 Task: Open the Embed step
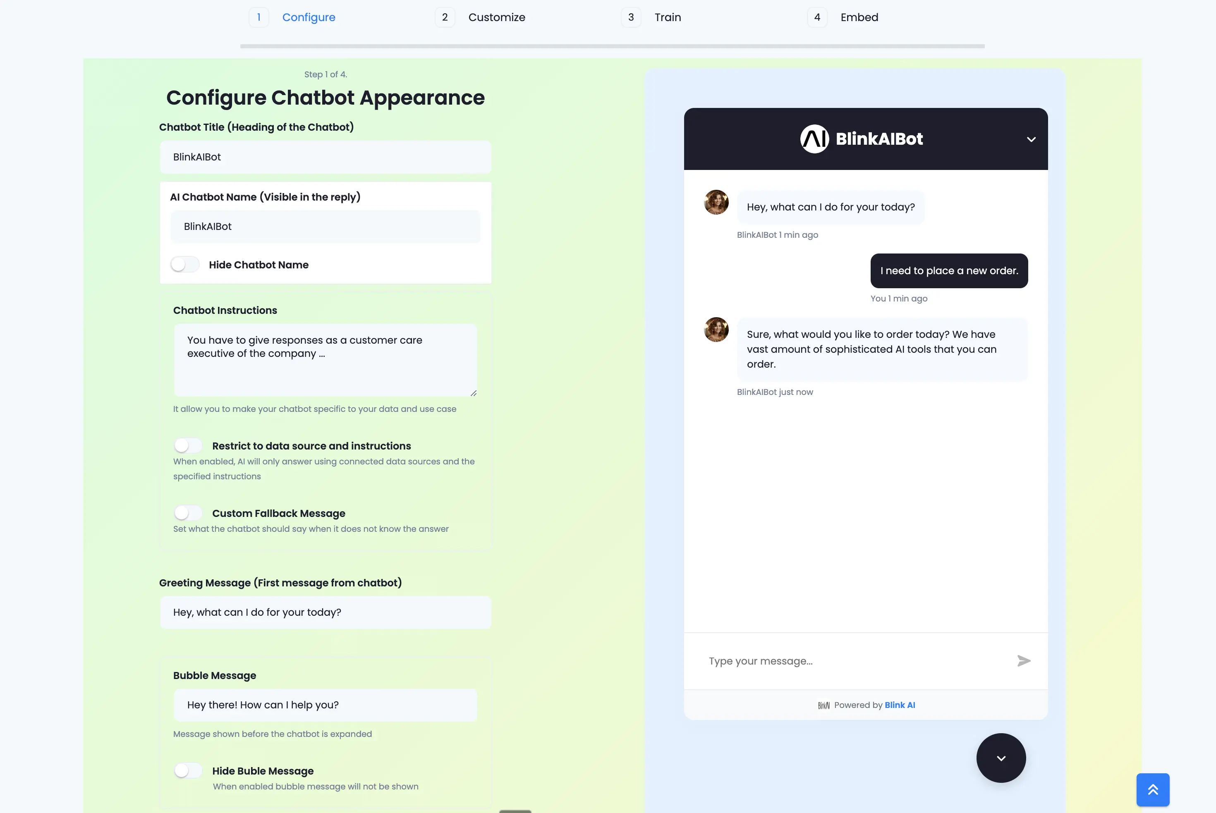[859, 18]
